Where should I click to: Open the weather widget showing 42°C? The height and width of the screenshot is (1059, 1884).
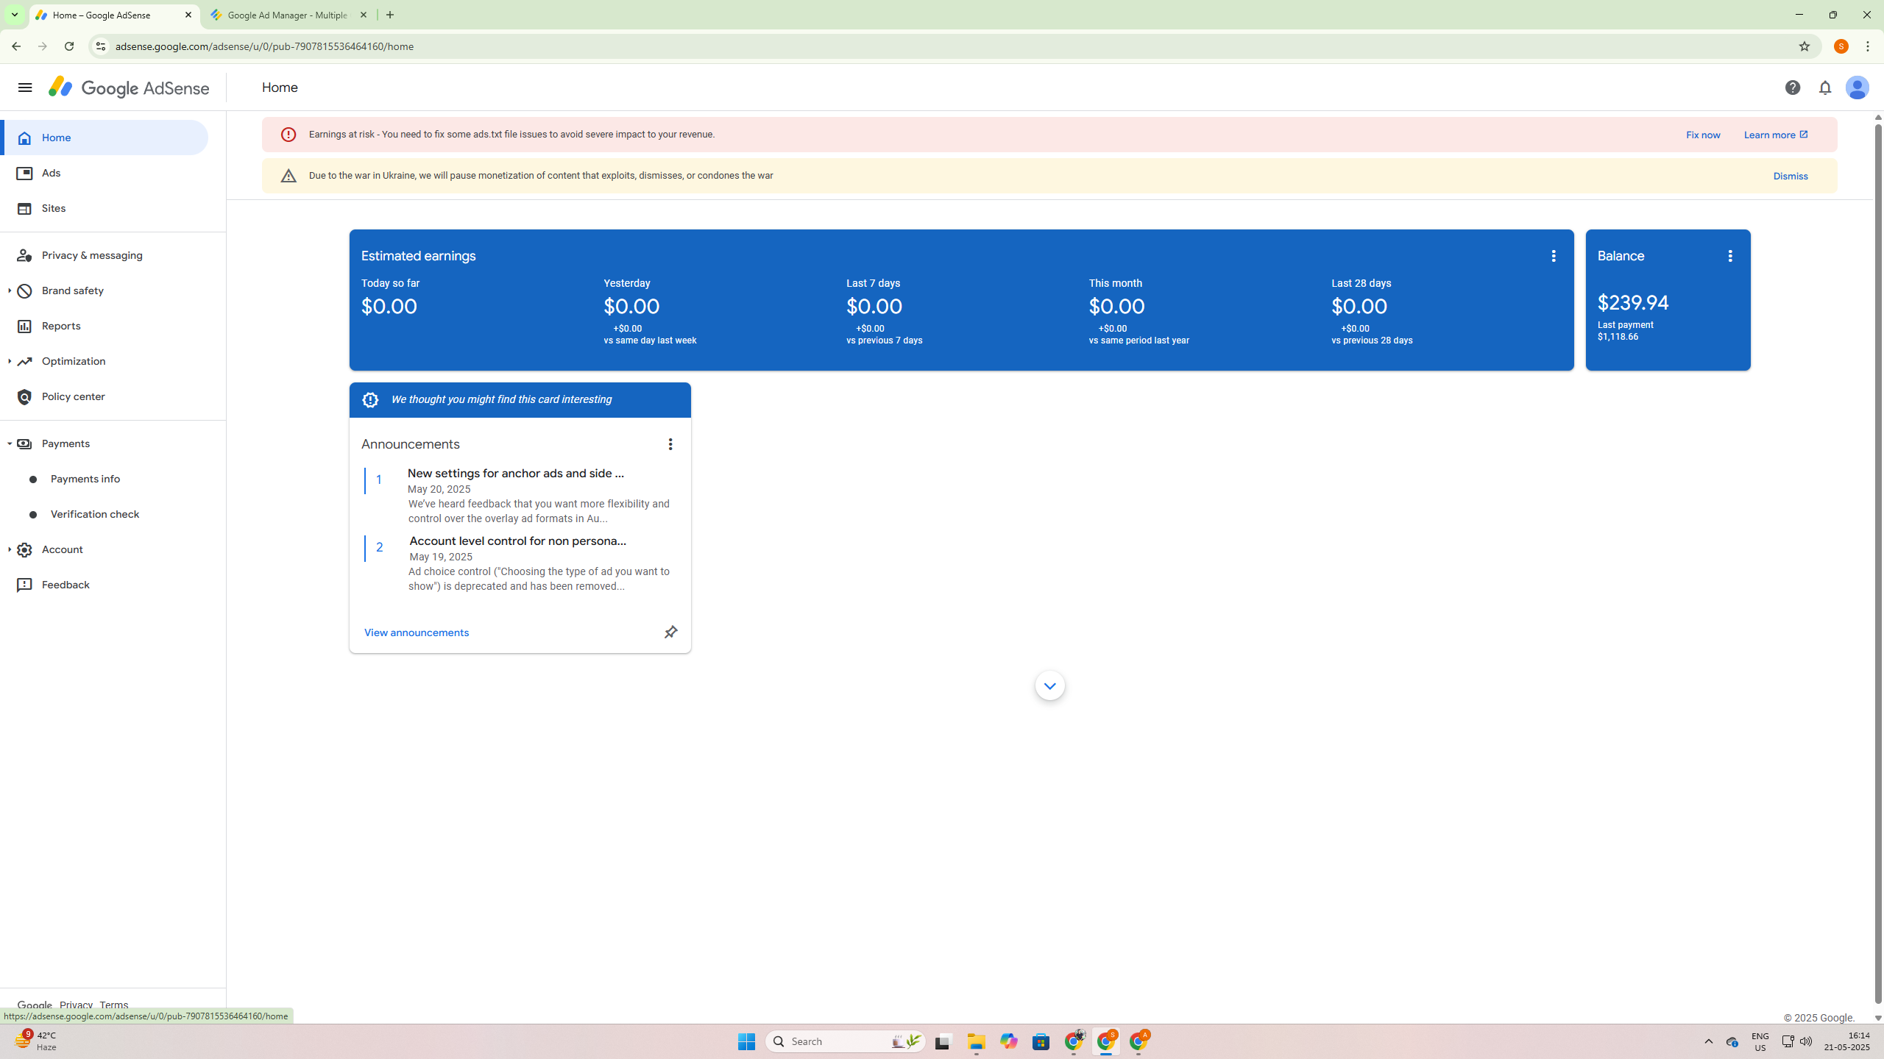pyautogui.click(x=37, y=1041)
